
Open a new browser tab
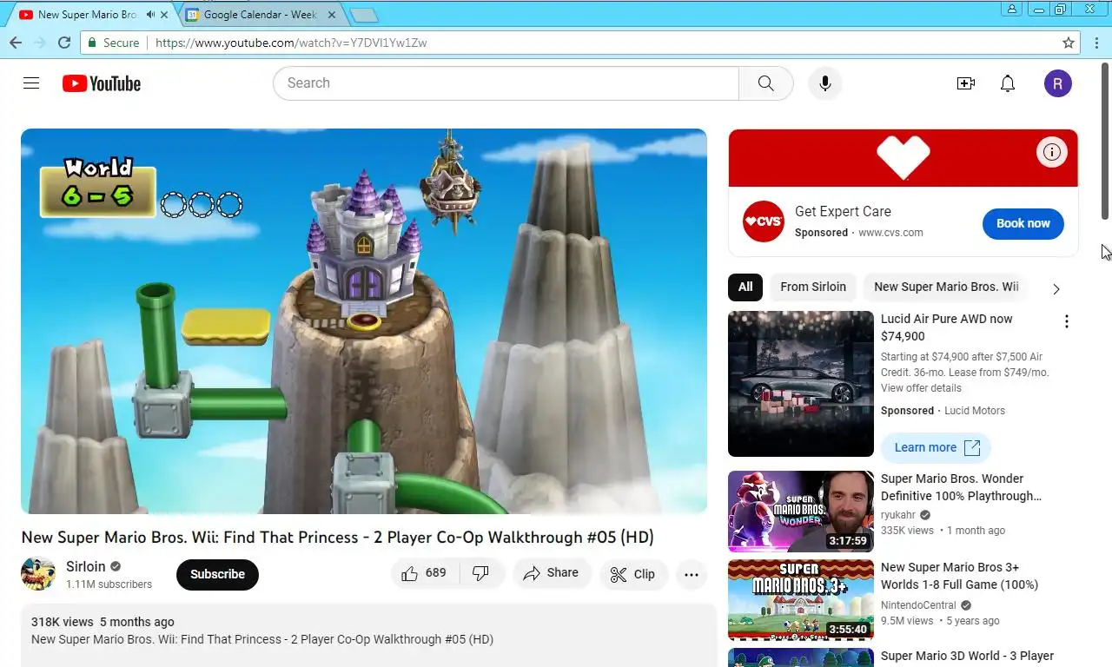pyautogui.click(x=364, y=15)
